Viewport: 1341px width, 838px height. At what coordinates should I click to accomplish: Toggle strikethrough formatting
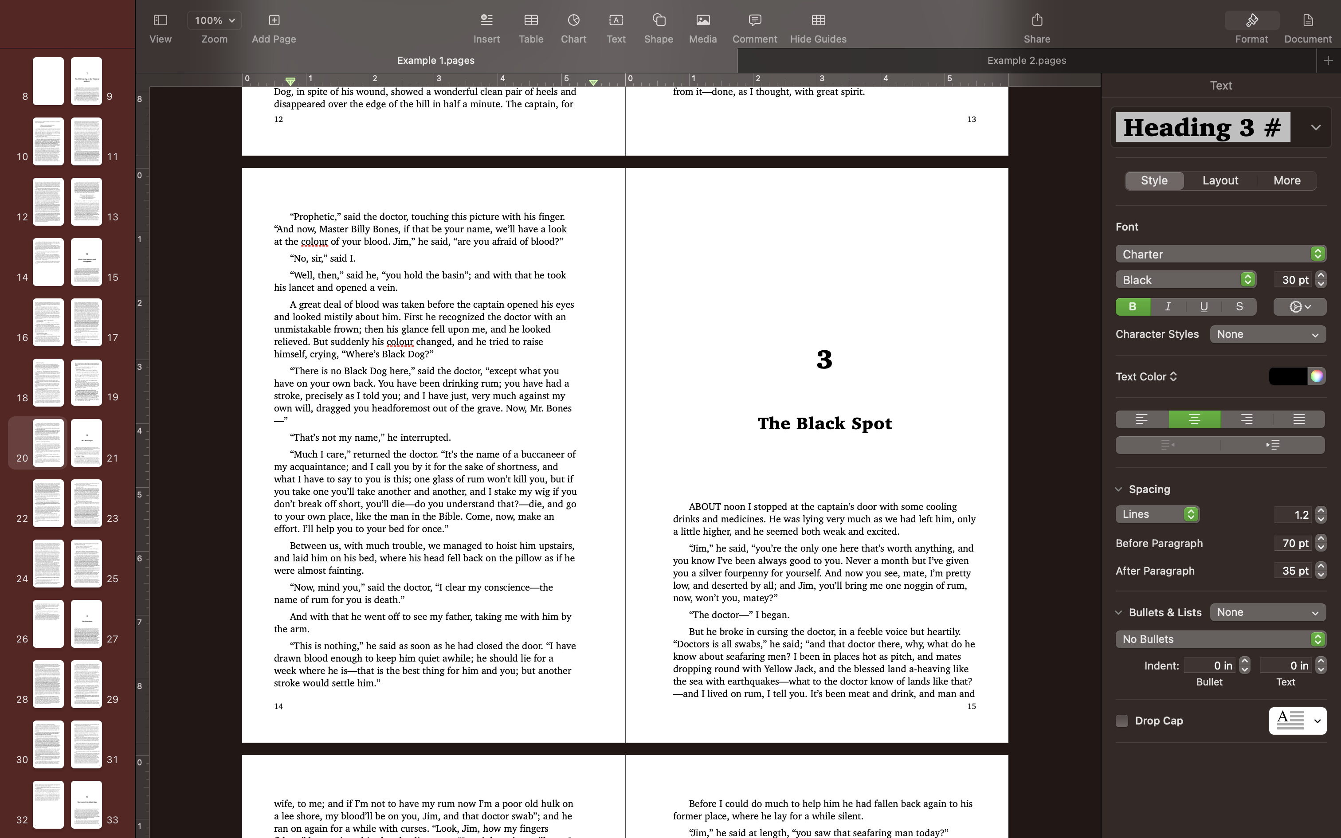pyautogui.click(x=1239, y=306)
